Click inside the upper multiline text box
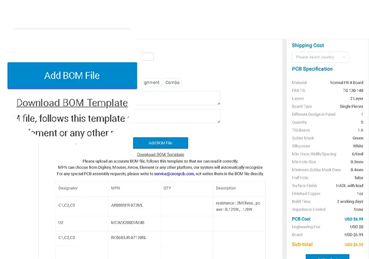 [178, 98]
